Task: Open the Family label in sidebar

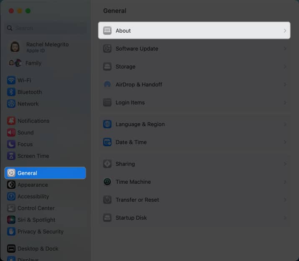Action: (33, 63)
